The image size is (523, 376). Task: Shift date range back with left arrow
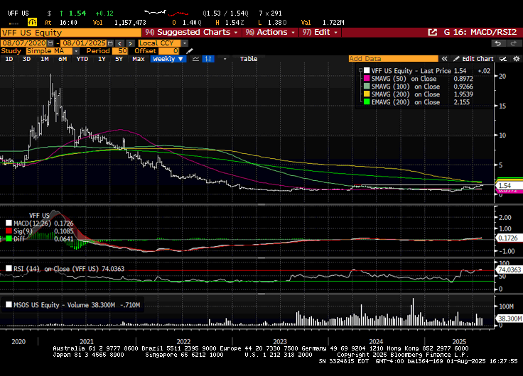(x=120, y=43)
